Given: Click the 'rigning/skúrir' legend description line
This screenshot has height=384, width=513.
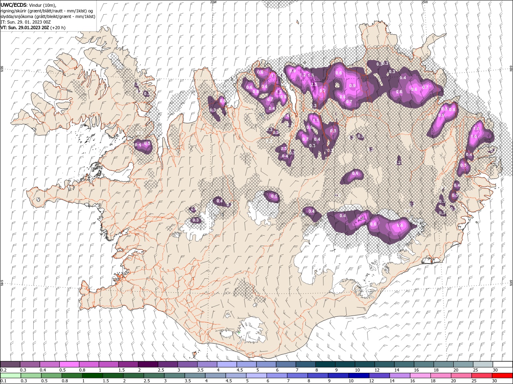Looking at the screenshot, I should coord(47,11).
